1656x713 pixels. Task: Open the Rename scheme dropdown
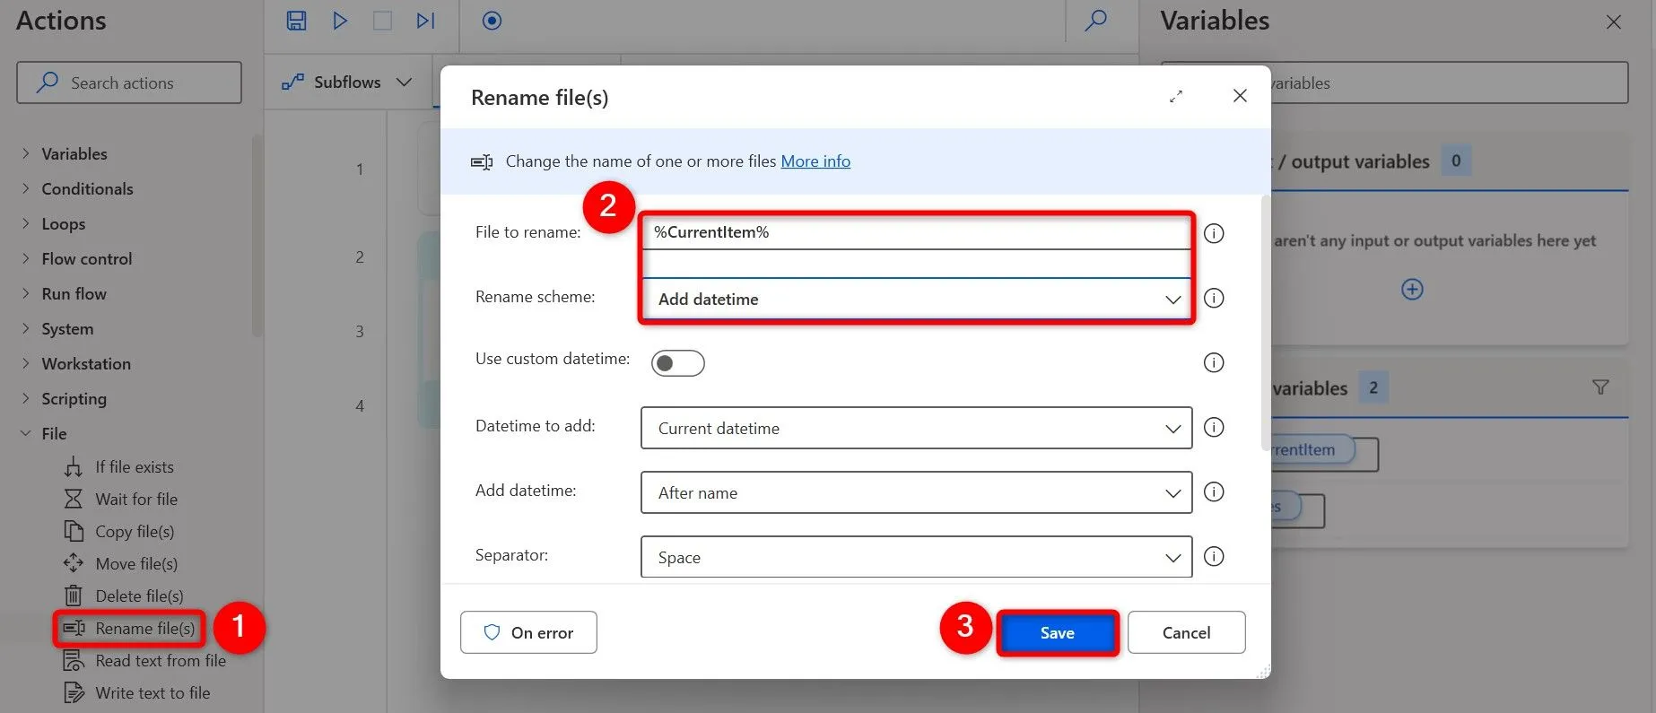point(915,300)
